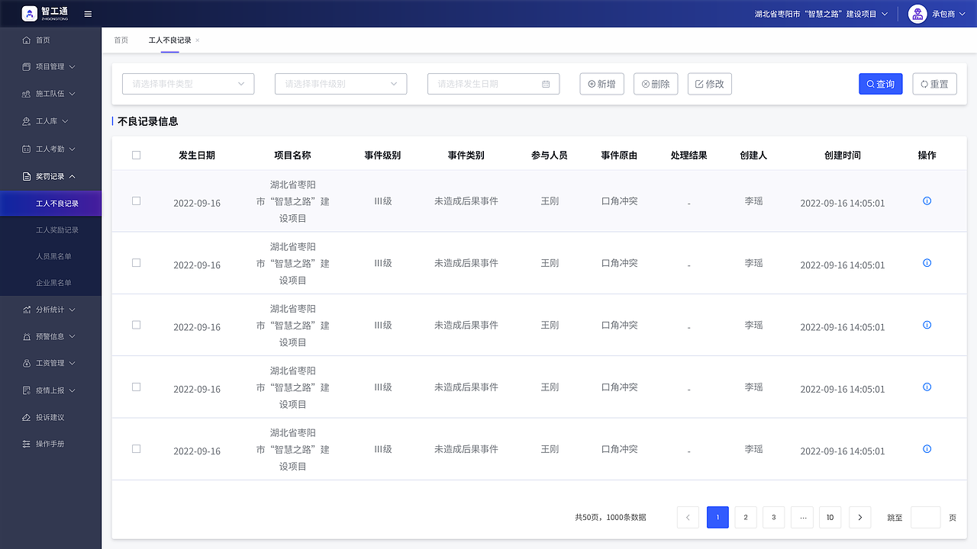Tick the checkbox on the second record row
The width and height of the screenshot is (977, 549).
[x=136, y=262]
